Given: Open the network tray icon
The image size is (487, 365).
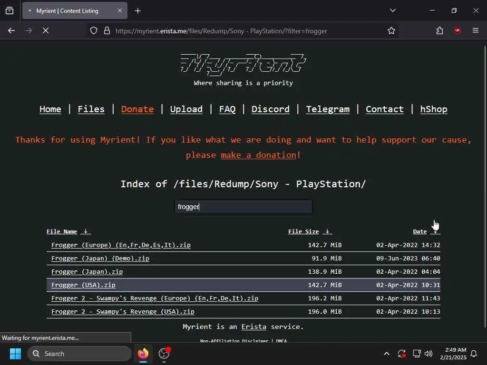Looking at the screenshot, I should [x=417, y=354].
